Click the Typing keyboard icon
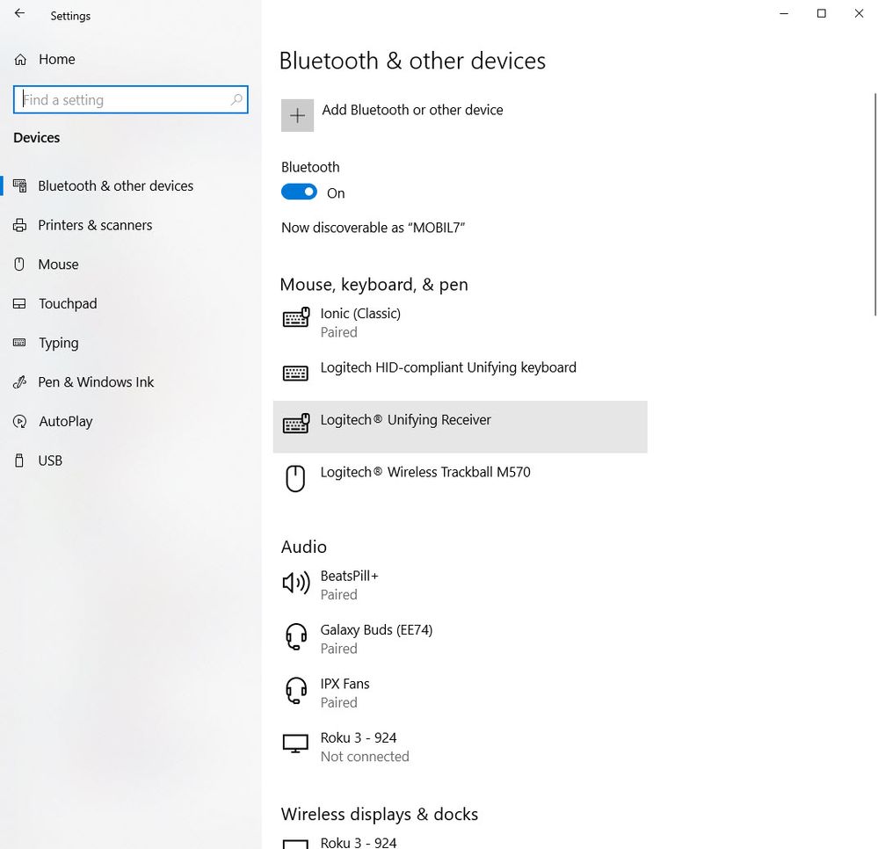This screenshot has width=878, height=849. (x=19, y=343)
